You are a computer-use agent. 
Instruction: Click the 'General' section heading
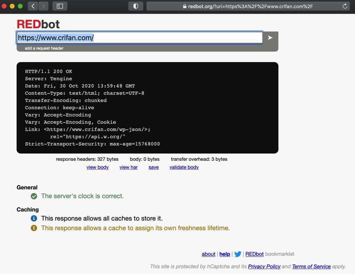pyautogui.click(x=27, y=187)
